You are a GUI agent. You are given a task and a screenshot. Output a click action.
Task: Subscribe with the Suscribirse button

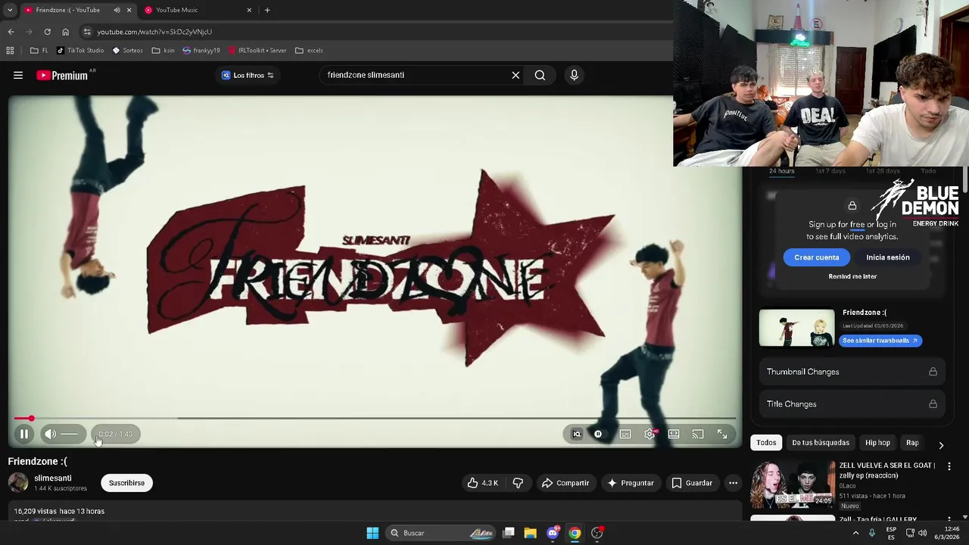pos(126,483)
